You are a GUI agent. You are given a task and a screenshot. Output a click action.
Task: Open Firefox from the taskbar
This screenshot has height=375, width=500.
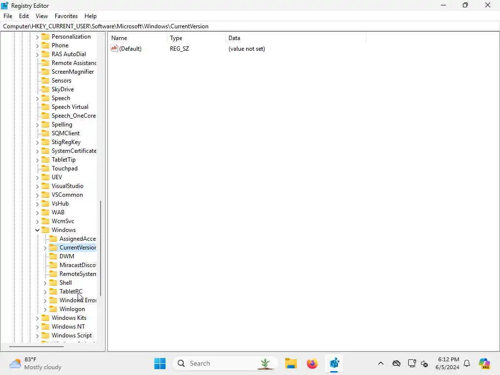tap(312, 363)
